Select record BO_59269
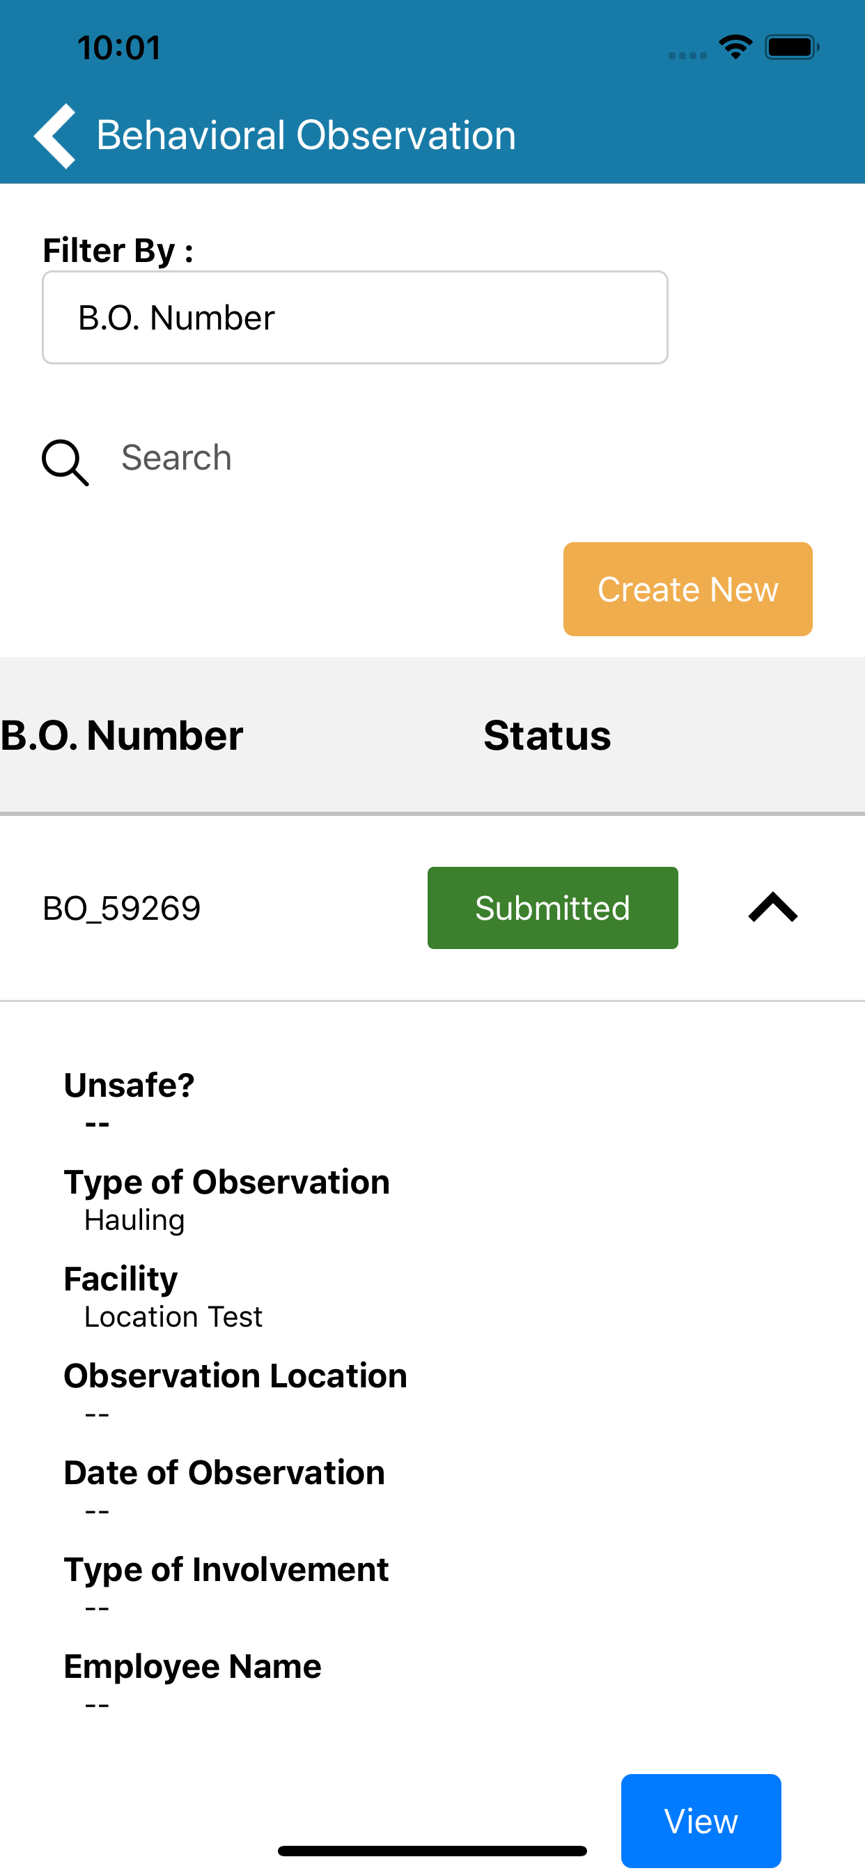Image resolution: width=865 pixels, height=1873 pixels. (x=121, y=908)
